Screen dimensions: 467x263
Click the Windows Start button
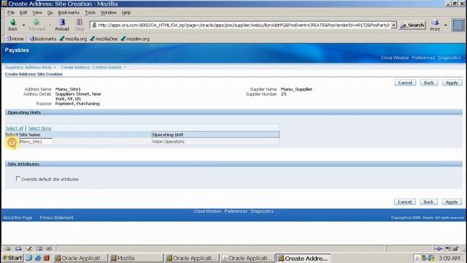point(12,258)
